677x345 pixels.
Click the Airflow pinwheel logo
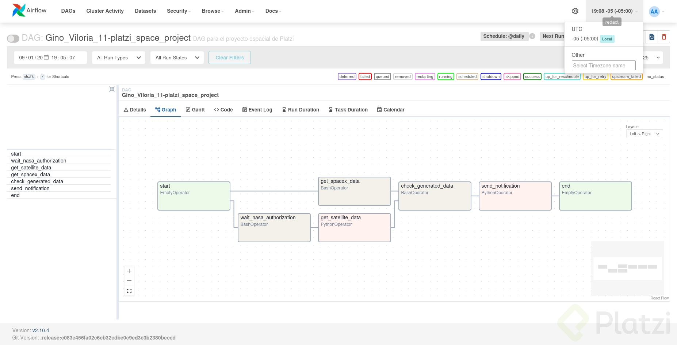[19, 11]
